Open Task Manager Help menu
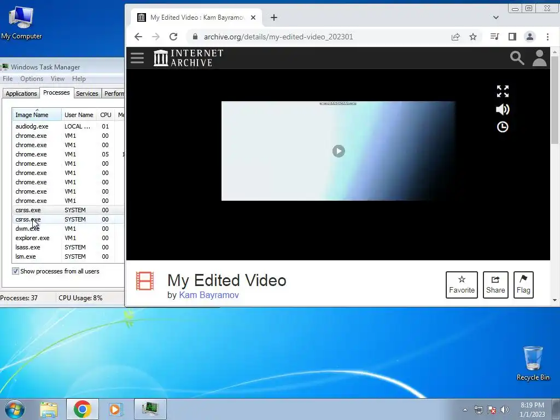The width and height of the screenshot is (560, 420). pyautogui.click(x=79, y=79)
